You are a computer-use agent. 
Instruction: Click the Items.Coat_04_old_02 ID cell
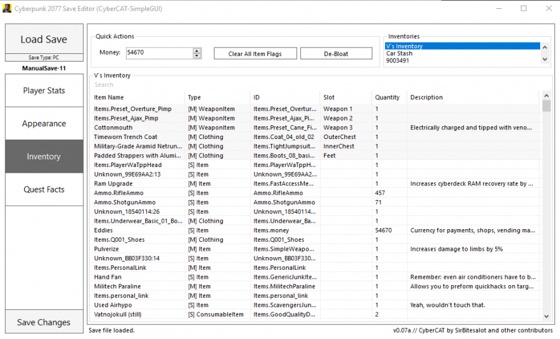(284, 137)
